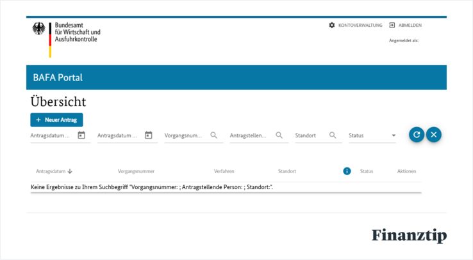Open calendar picker for first Antragsdatum field

coord(81,135)
